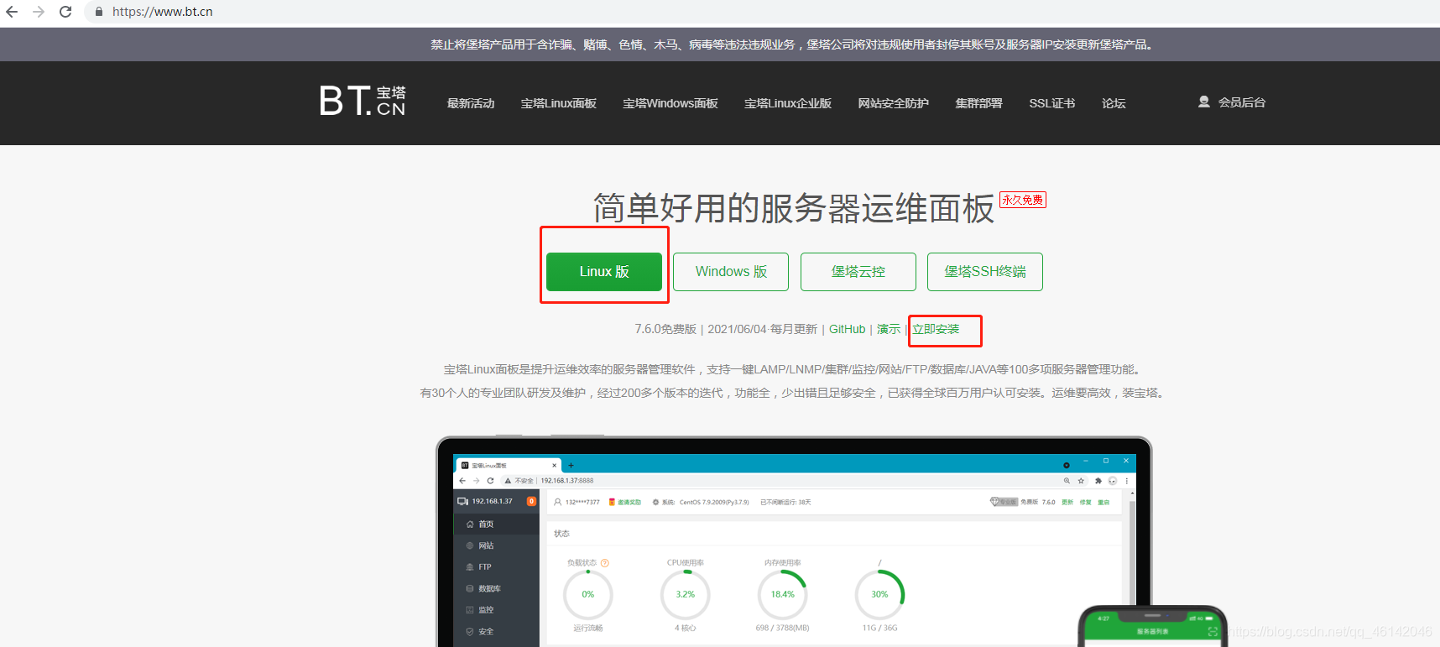Click the browser forward arrow
The image size is (1440, 647).
point(39,12)
